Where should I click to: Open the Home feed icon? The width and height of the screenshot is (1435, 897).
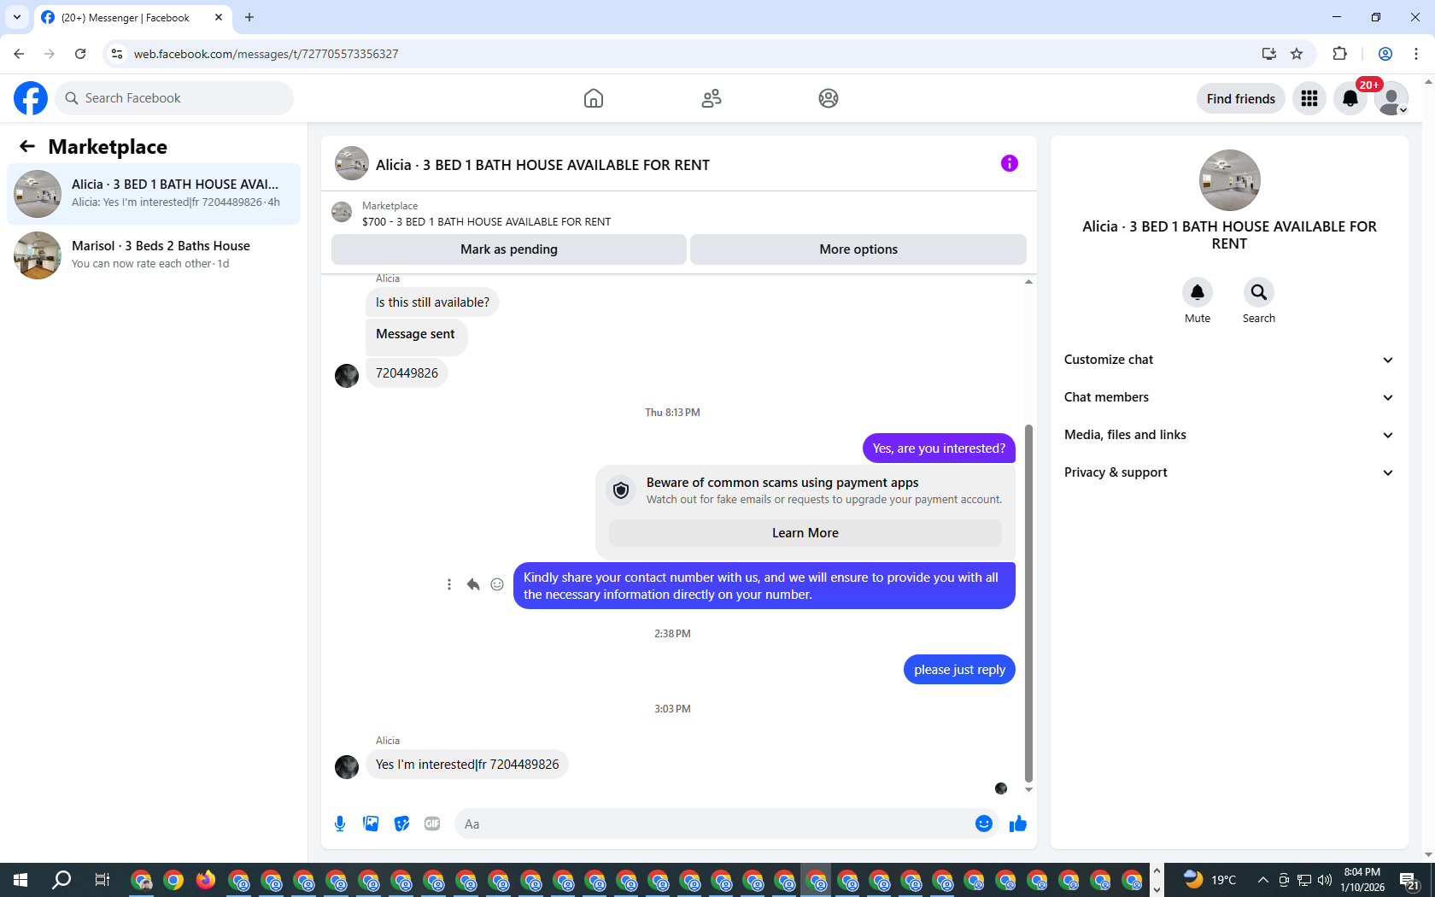pyautogui.click(x=594, y=98)
